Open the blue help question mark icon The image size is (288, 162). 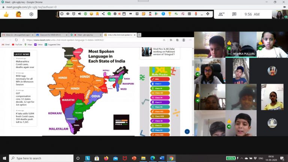(163, 14)
